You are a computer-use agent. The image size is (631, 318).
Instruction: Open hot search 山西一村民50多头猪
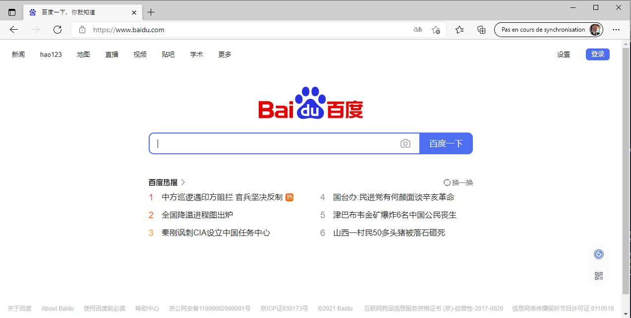click(389, 233)
